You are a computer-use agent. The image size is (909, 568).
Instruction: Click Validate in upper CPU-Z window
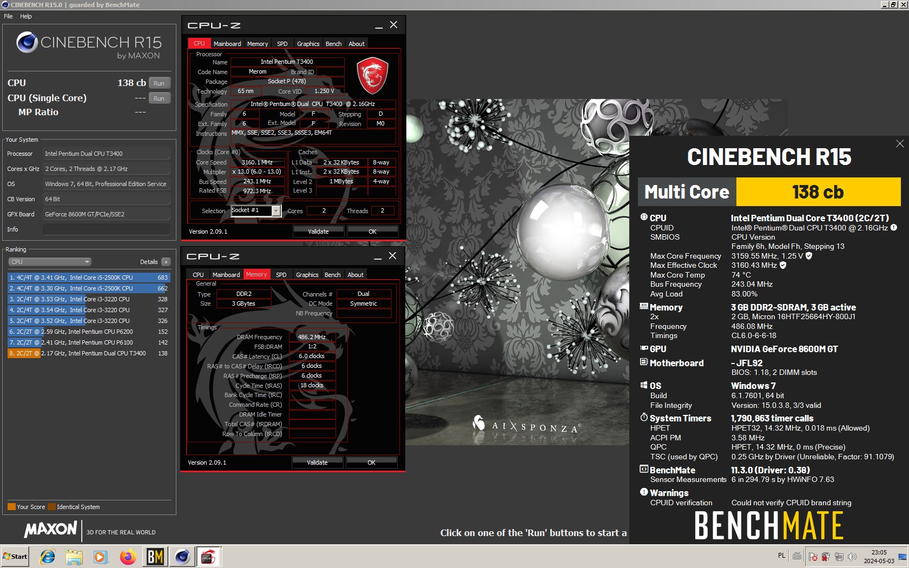pos(318,232)
